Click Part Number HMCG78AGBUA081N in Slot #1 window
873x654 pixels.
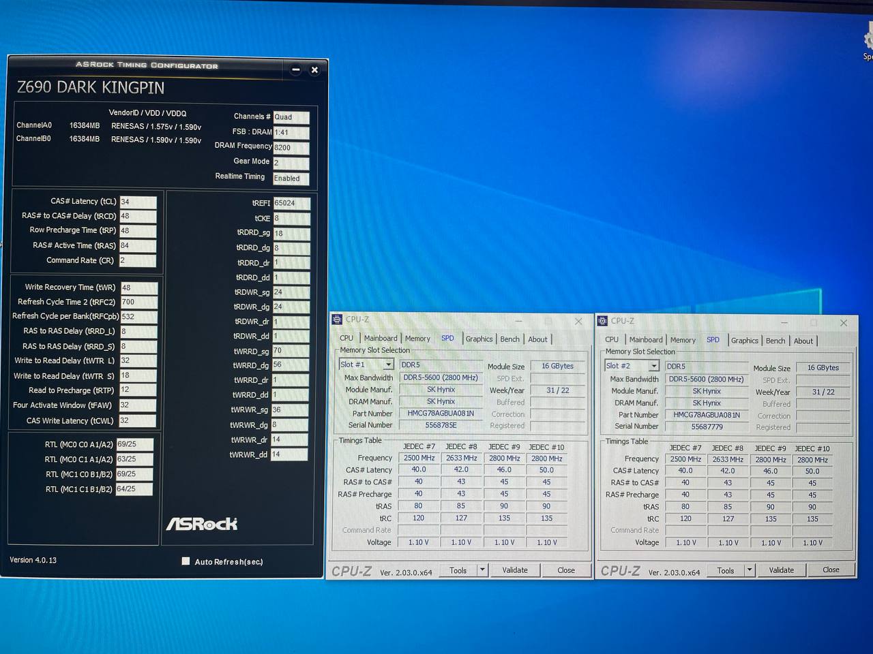click(441, 414)
